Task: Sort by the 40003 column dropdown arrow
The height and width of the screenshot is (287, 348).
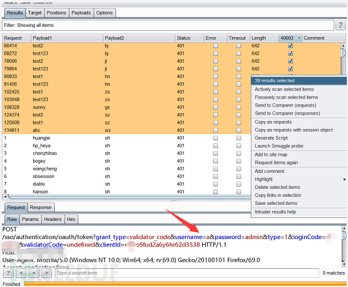Action: [299, 38]
